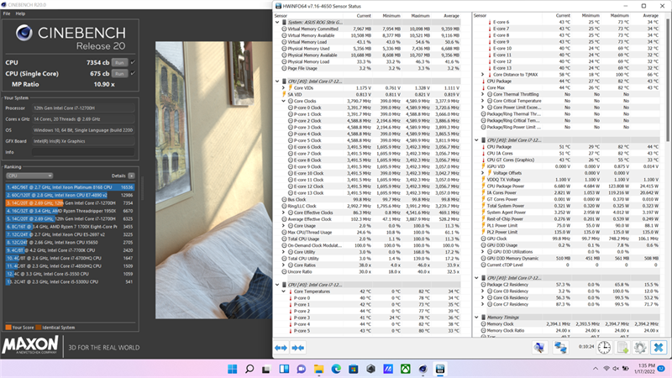This screenshot has width=672, height=378.
Task: Open HWiNFO sensor settings gear icon
Action: click(x=640, y=347)
